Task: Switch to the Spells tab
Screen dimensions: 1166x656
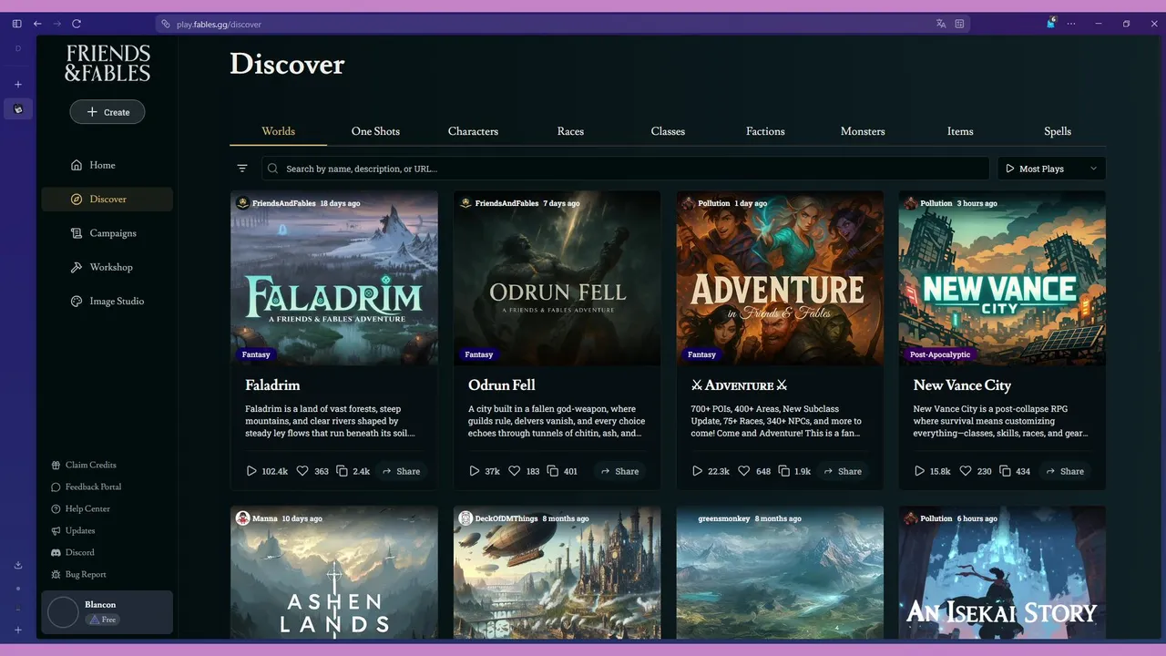Action: click(x=1058, y=131)
